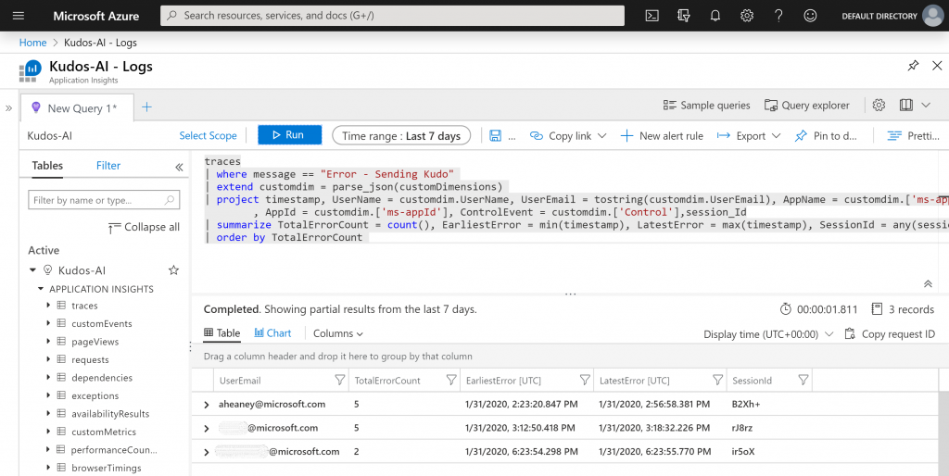Screen dimensions: 949x476
Task: Click the Azure search resources box
Action: [392, 16]
